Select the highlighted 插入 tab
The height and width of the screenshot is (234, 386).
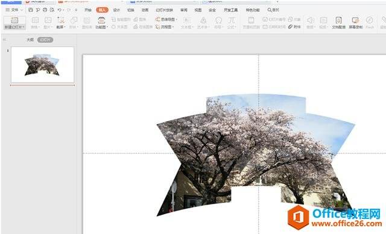(x=102, y=10)
